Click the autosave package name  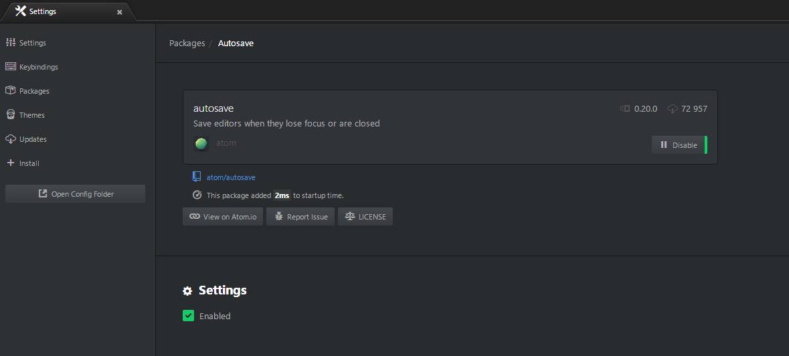213,108
